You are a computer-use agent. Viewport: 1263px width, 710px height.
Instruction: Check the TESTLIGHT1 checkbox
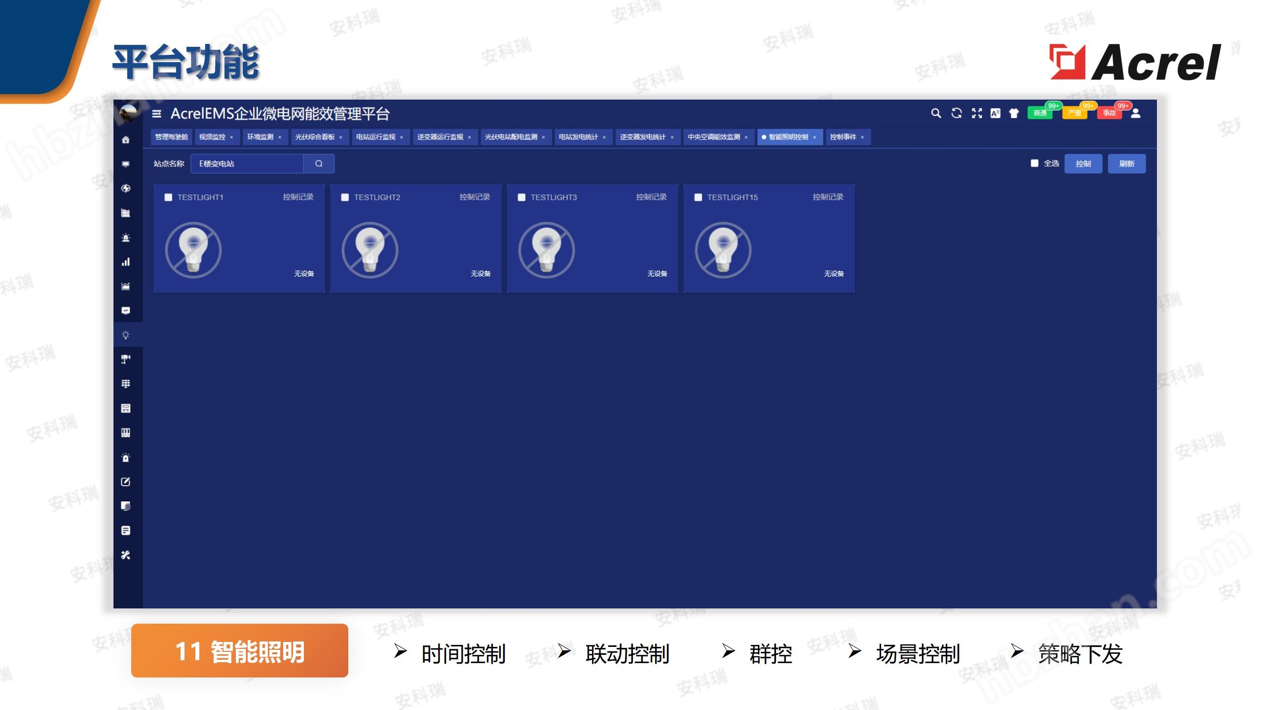coord(168,197)
